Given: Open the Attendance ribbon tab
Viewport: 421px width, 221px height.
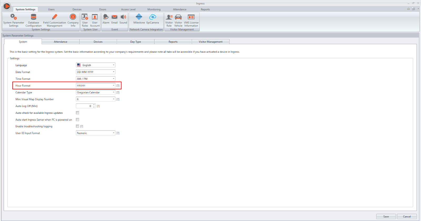Looking at the screenshot, I should (180, 9).
